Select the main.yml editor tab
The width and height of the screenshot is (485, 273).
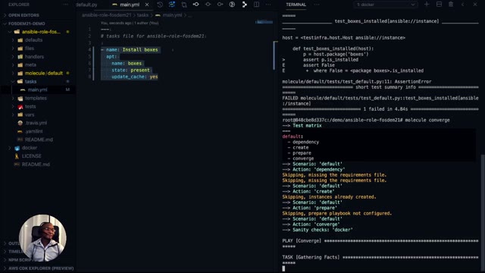pyautogui.click(x=130, y=5)
